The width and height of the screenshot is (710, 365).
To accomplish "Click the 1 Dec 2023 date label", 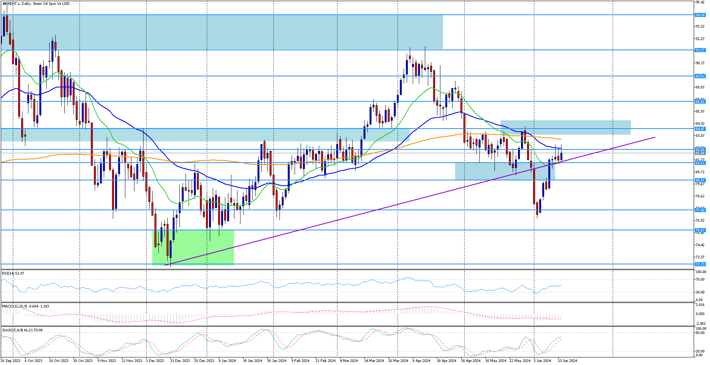I will point(155,360).
